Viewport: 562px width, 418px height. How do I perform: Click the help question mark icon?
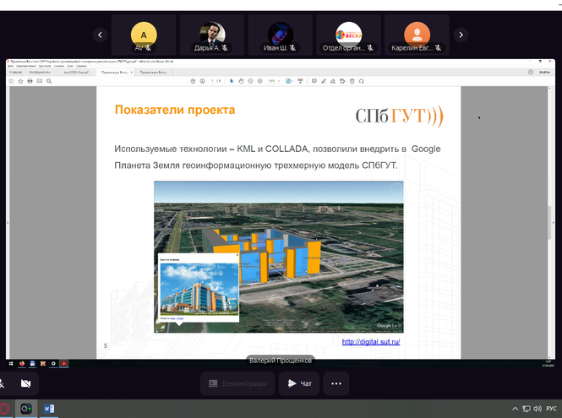pos(531,73)
